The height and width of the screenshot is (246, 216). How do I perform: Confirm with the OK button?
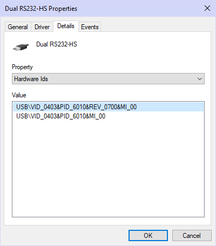[x=148, y=235]
